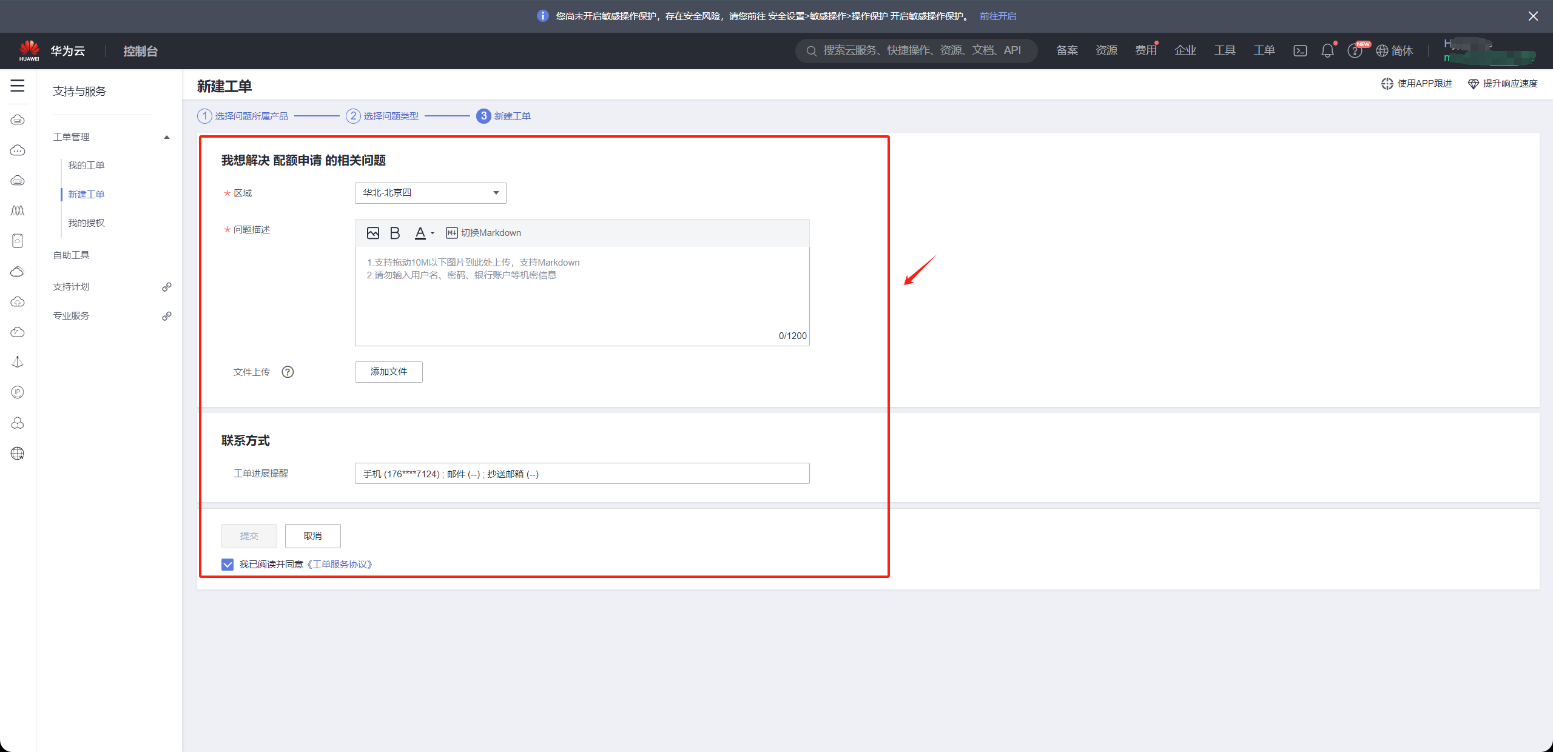Screen dimensions: 1553x752
Task: Collapse the 工单管理 sidebar section
Action: point(166,137)
